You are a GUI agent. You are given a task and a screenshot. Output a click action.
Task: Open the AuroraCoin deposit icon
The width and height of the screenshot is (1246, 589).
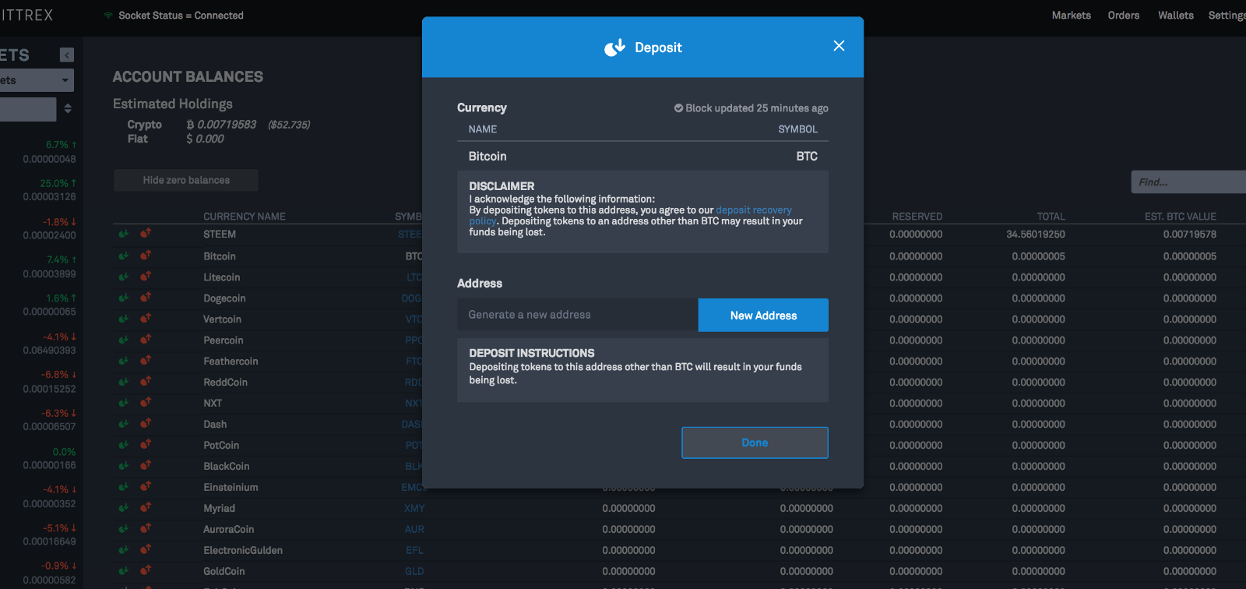123,529
